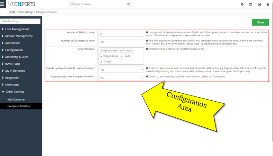Click the Complete Timeline breadcrumb text
The height and width of the screenshot is (156, 273).
[46, 12]
